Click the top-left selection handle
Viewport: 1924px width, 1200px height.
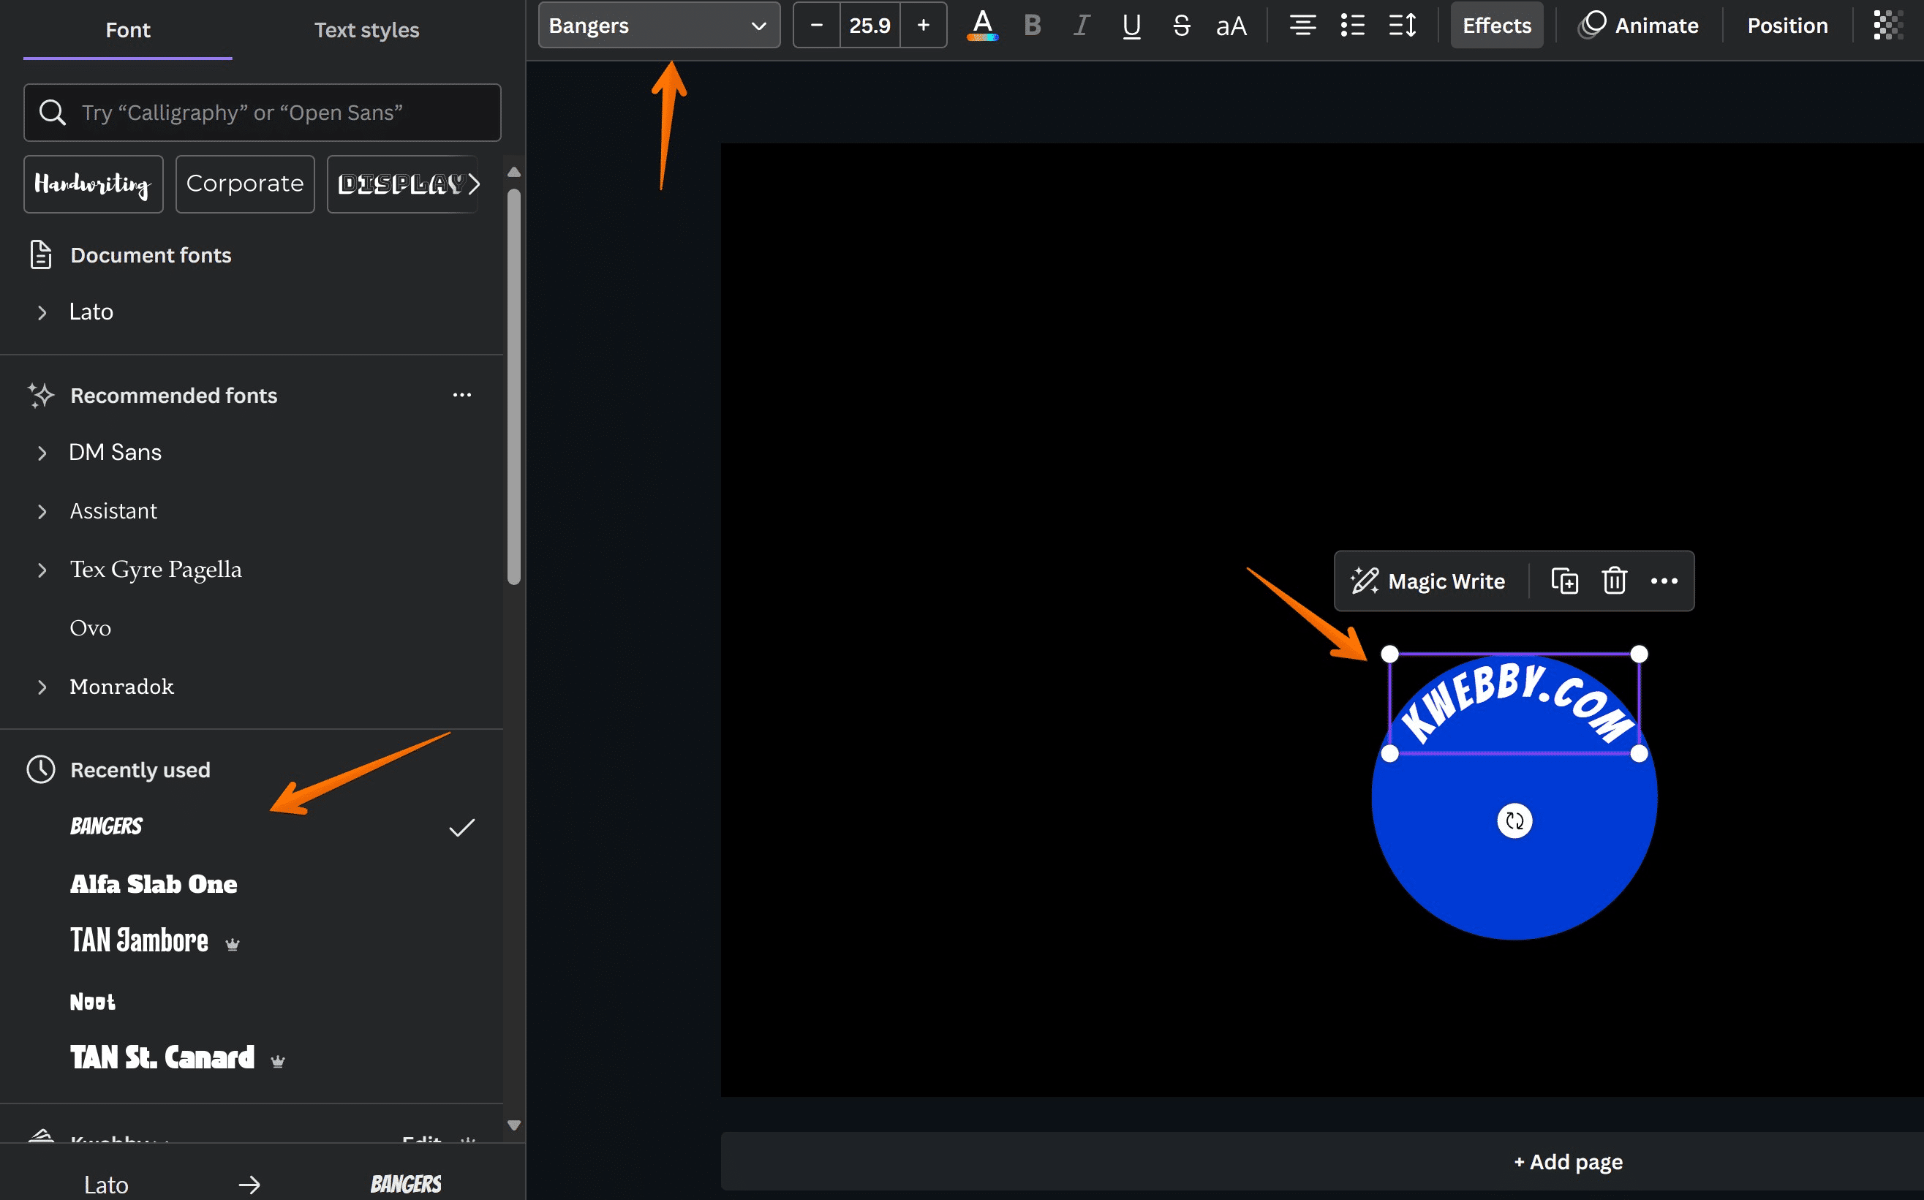click(x=1390, y=654)
